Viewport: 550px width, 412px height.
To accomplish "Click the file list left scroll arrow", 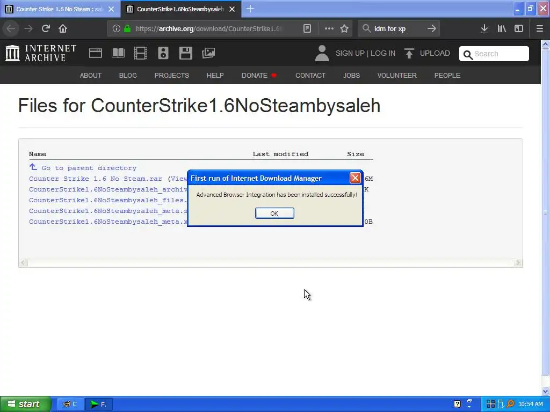I will click(x=23, y=263).
